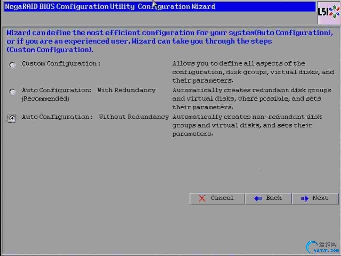Click the non-redundant disk groups description text
Viewport: 341px width, 256px height.
point(247,125)
